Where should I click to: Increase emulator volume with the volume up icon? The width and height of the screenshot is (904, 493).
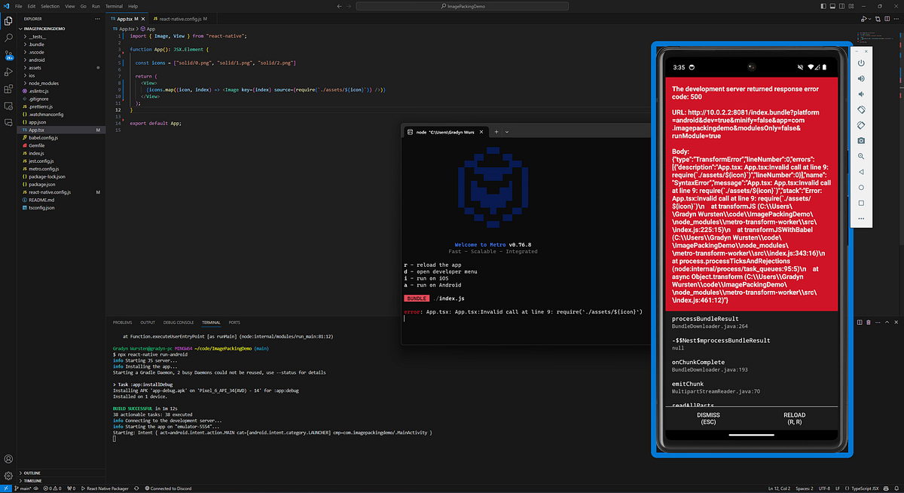[861, 78]
